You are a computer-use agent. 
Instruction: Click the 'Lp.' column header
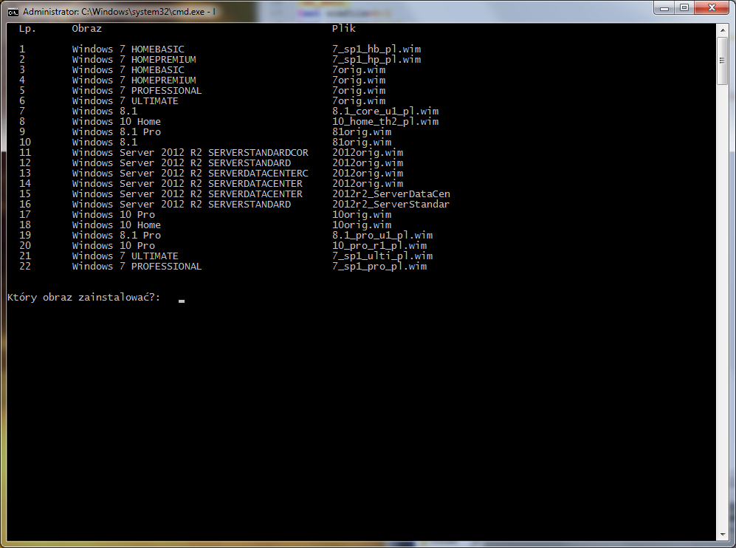click(27, 29)
